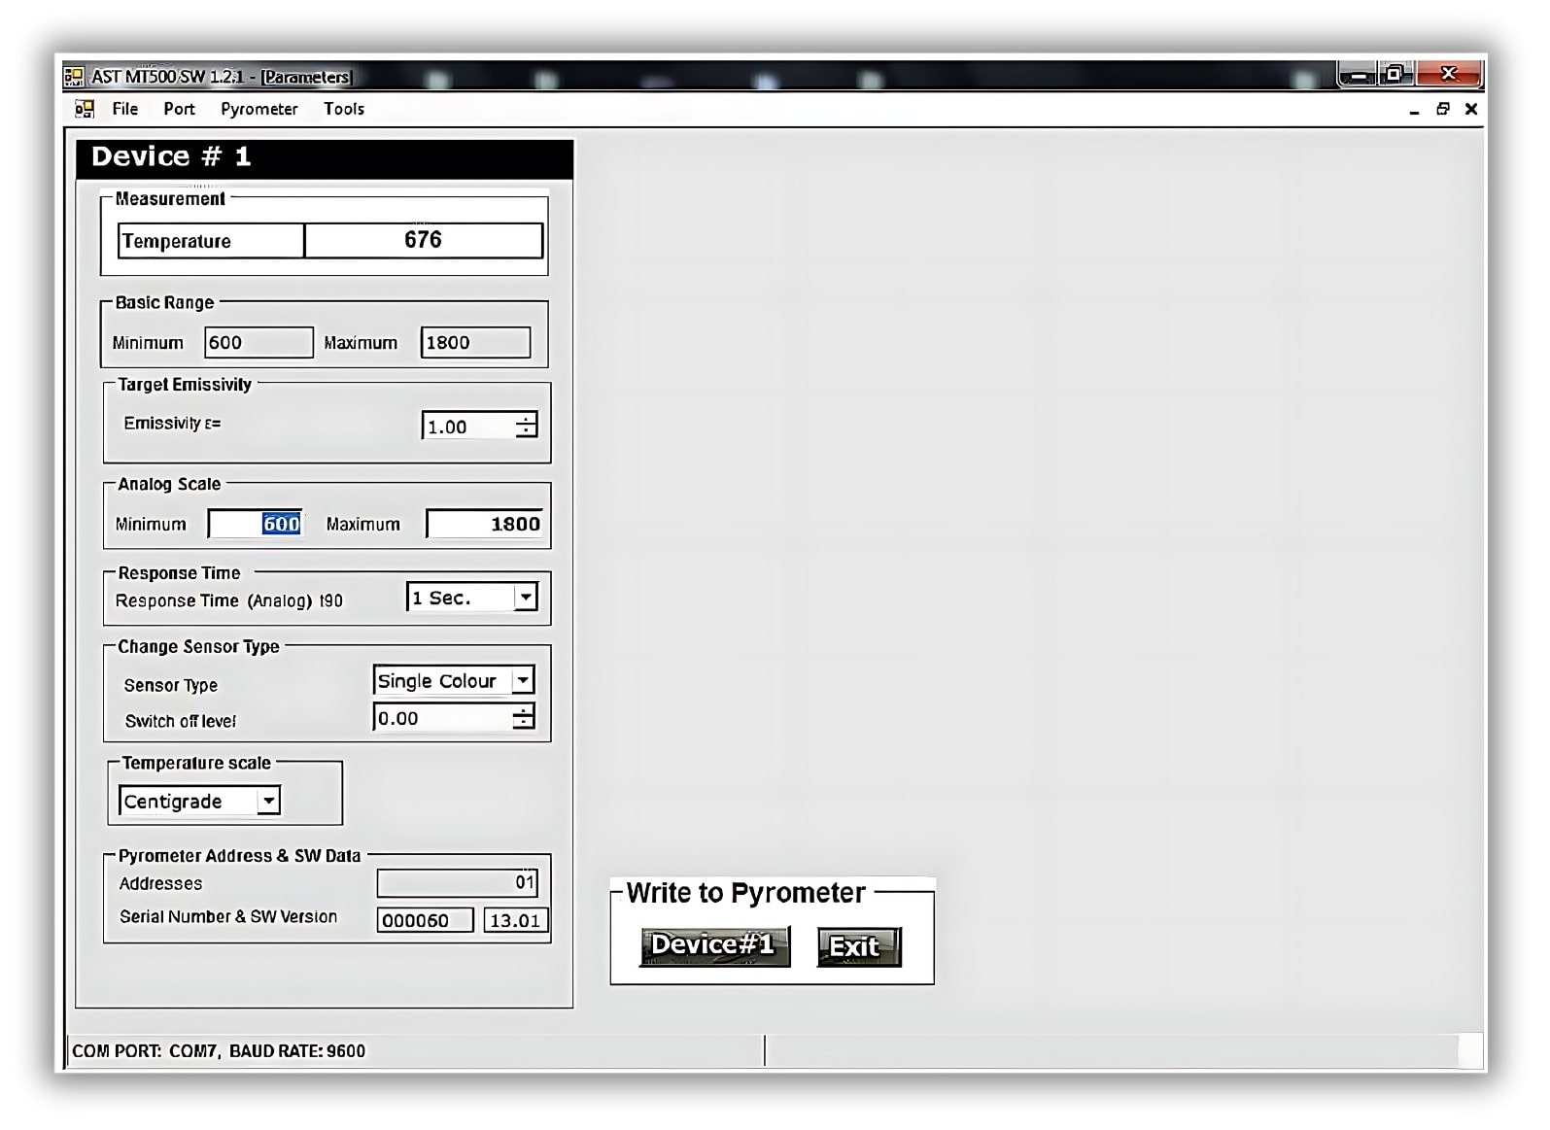Click the app icon in the title bar
The height and width of the screenshot is (1130, 1550).
[x=74, y=76]
